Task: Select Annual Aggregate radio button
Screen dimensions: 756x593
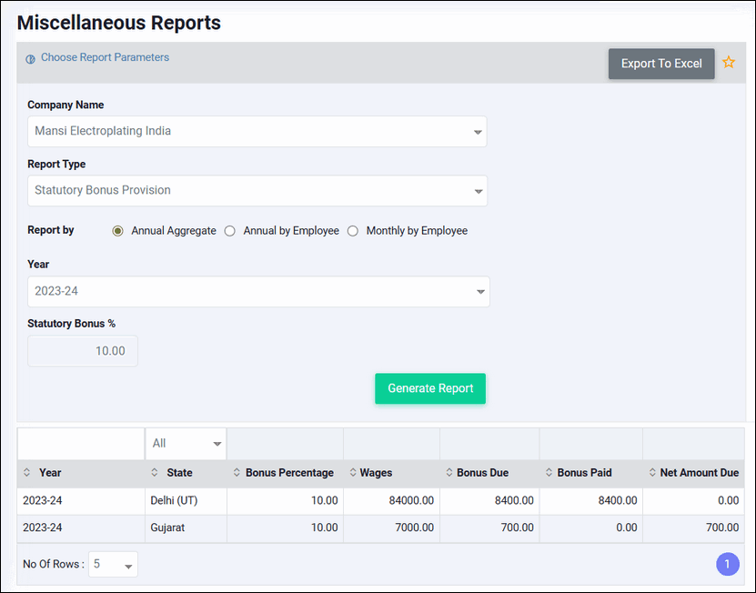Action: click(117, 231)
